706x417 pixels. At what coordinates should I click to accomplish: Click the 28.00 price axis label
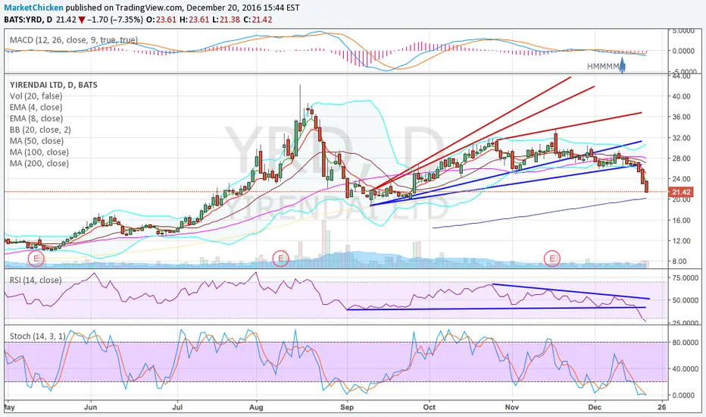[x=681, y=158]
